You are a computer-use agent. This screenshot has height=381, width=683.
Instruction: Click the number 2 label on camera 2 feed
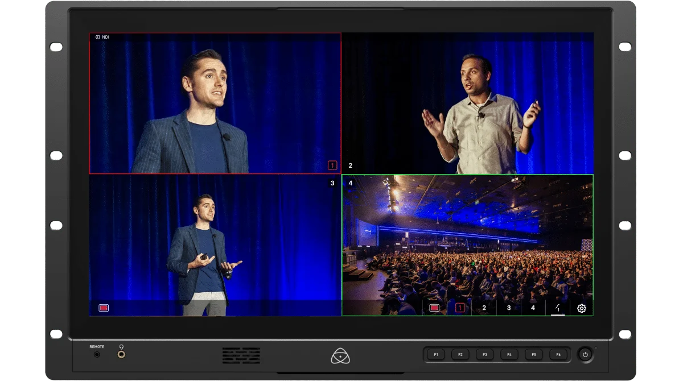point(351,165)
